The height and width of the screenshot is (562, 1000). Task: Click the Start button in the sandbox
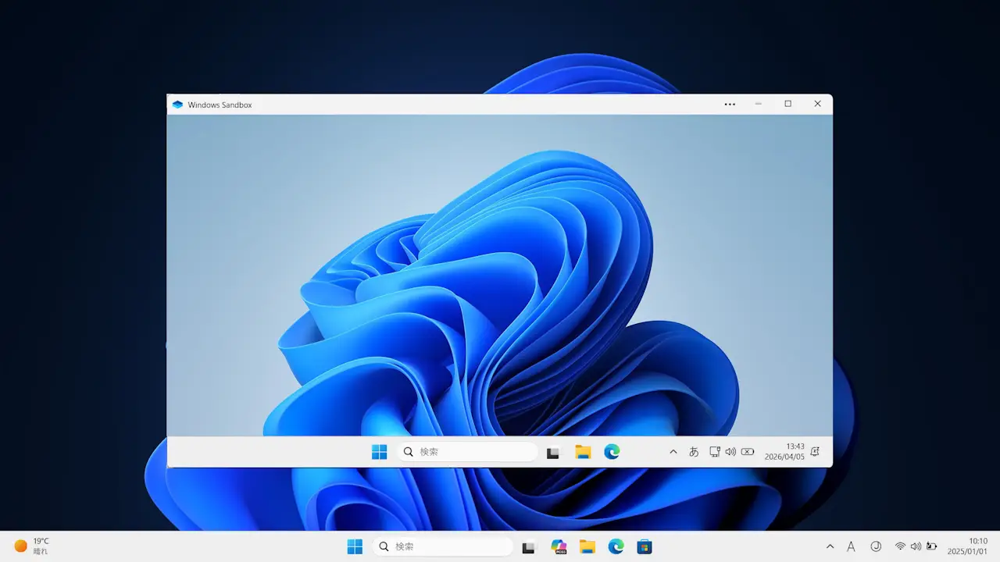click(x=379, y=451)
